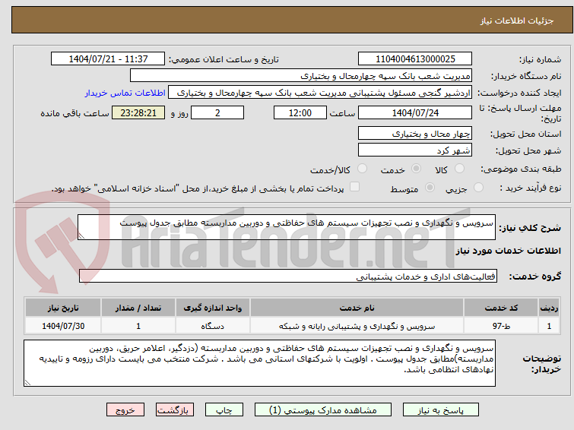Screen dimensions: 574x430
Task: Click the خروج exit button
Action: coord(125,410)
